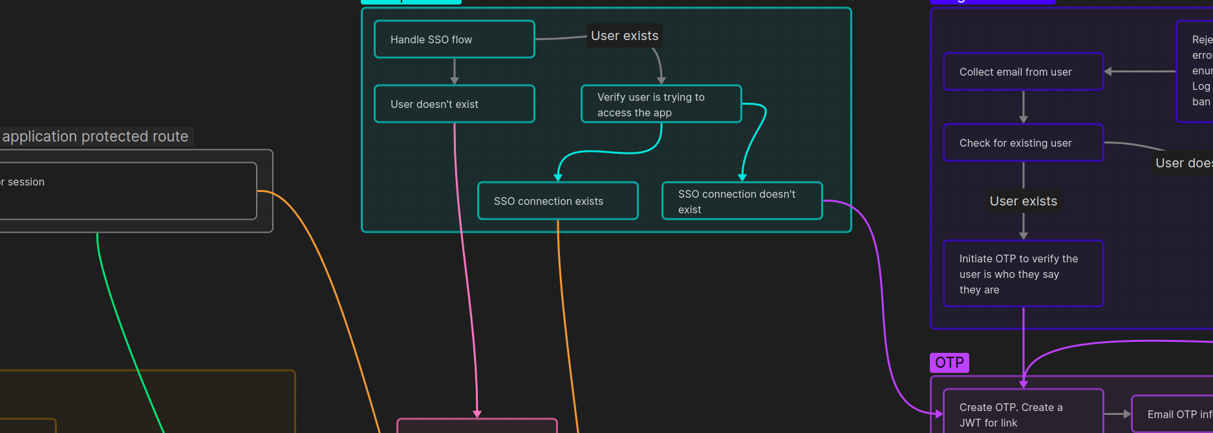The image size is (1213, 433).
Task: Click the Initiate OTP verification node
Action: [1024, 274]
